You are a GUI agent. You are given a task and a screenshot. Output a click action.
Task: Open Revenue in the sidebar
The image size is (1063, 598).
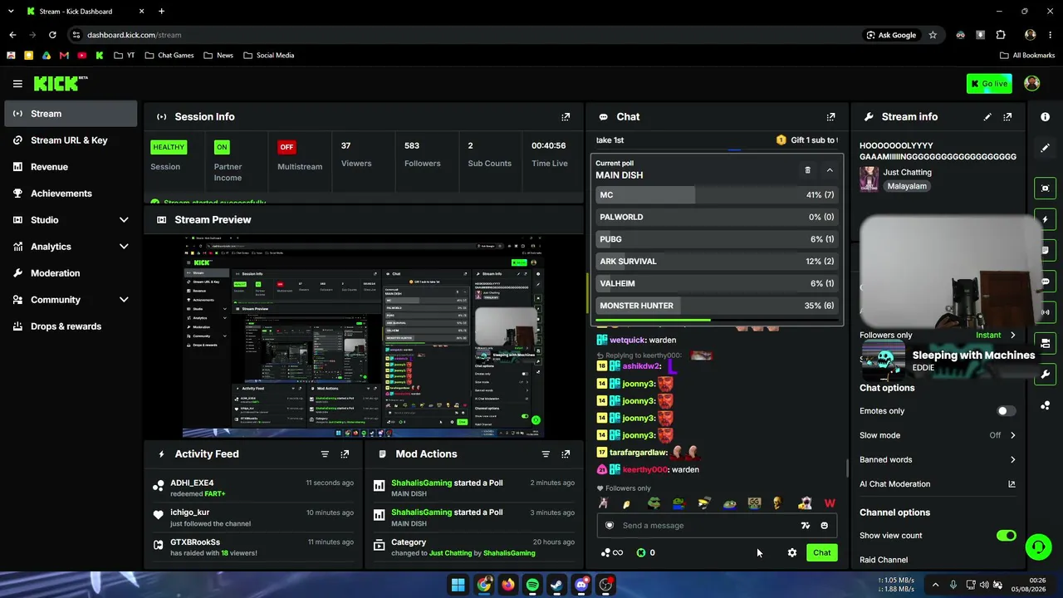tap(71, 167)
